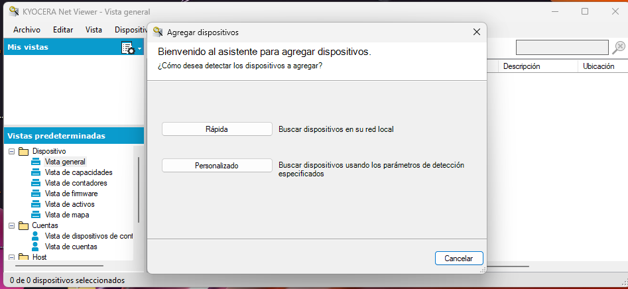Click the Vista de dispositivos person icon
Screen dimensions: 628x289
coord(36,236)
